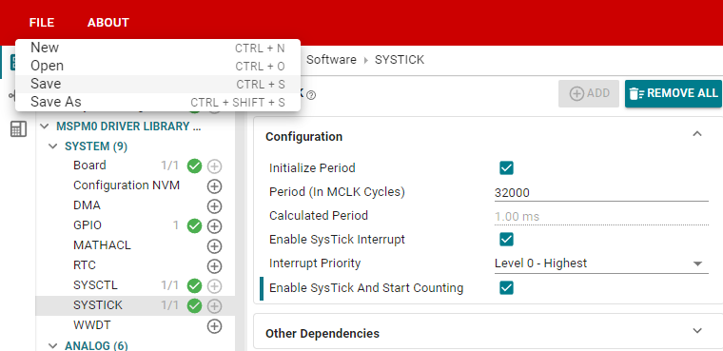723x351 pixels.
Task: Open the Interrupt Priority dropdown
Action: (x=601, y=263)
